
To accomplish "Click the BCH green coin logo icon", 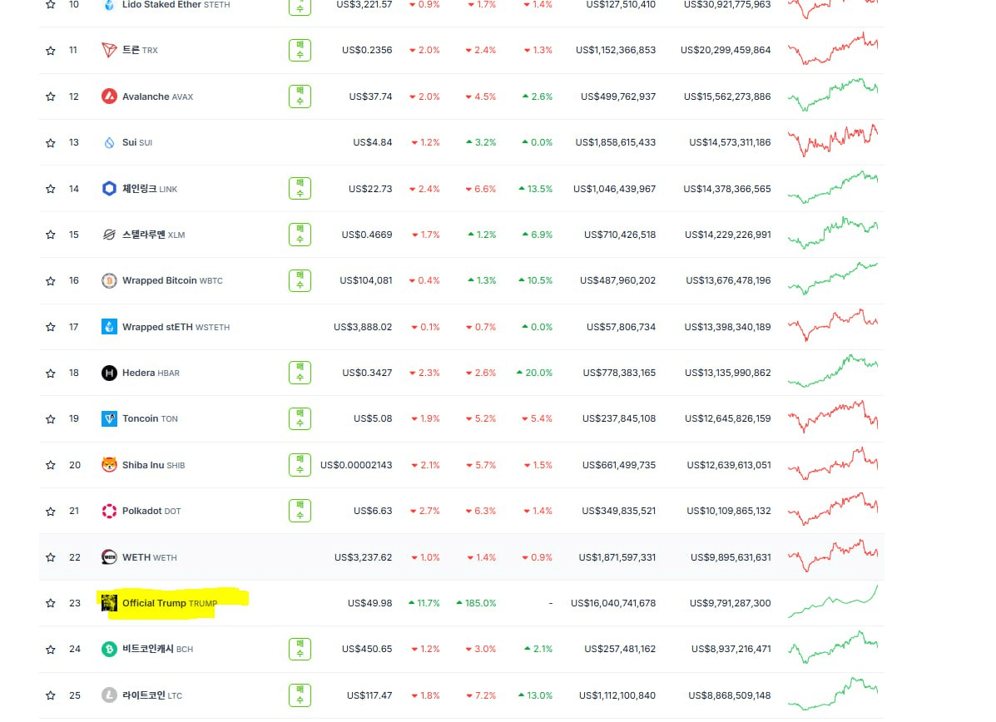I will coord(109,649).
